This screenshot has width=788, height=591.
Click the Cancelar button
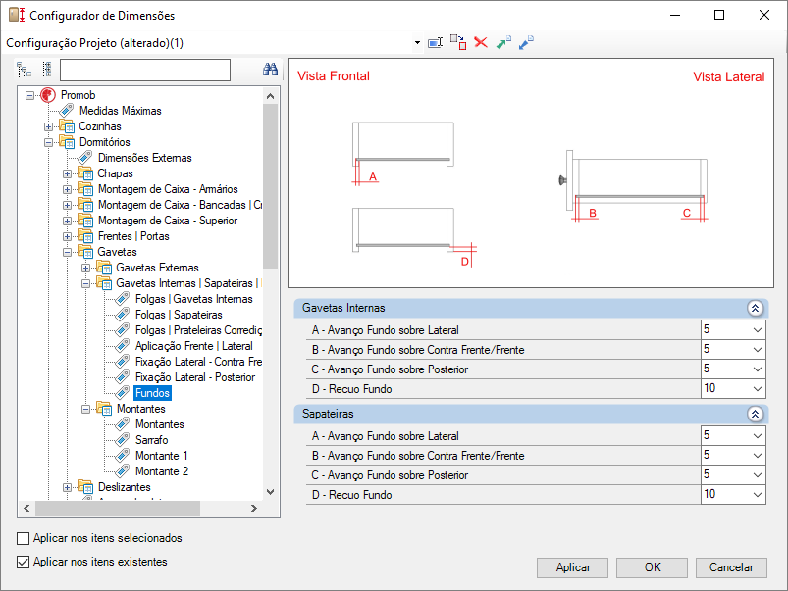[x=731, y=567]
